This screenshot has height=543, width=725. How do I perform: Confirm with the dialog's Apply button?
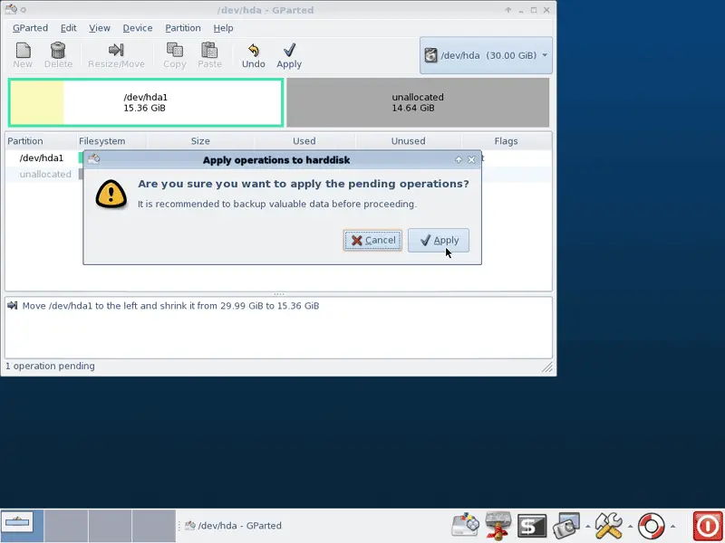coord(439,240)
